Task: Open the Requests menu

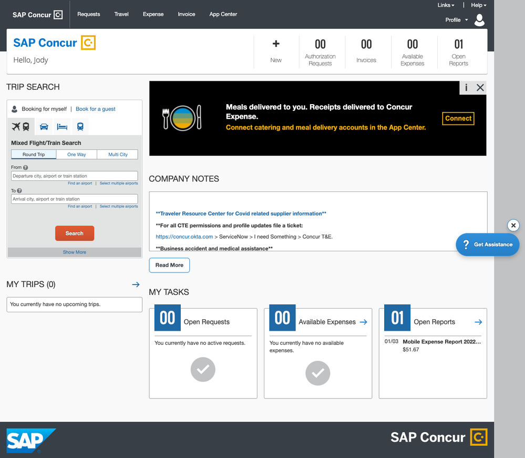Action: click(x=89, y=14)
